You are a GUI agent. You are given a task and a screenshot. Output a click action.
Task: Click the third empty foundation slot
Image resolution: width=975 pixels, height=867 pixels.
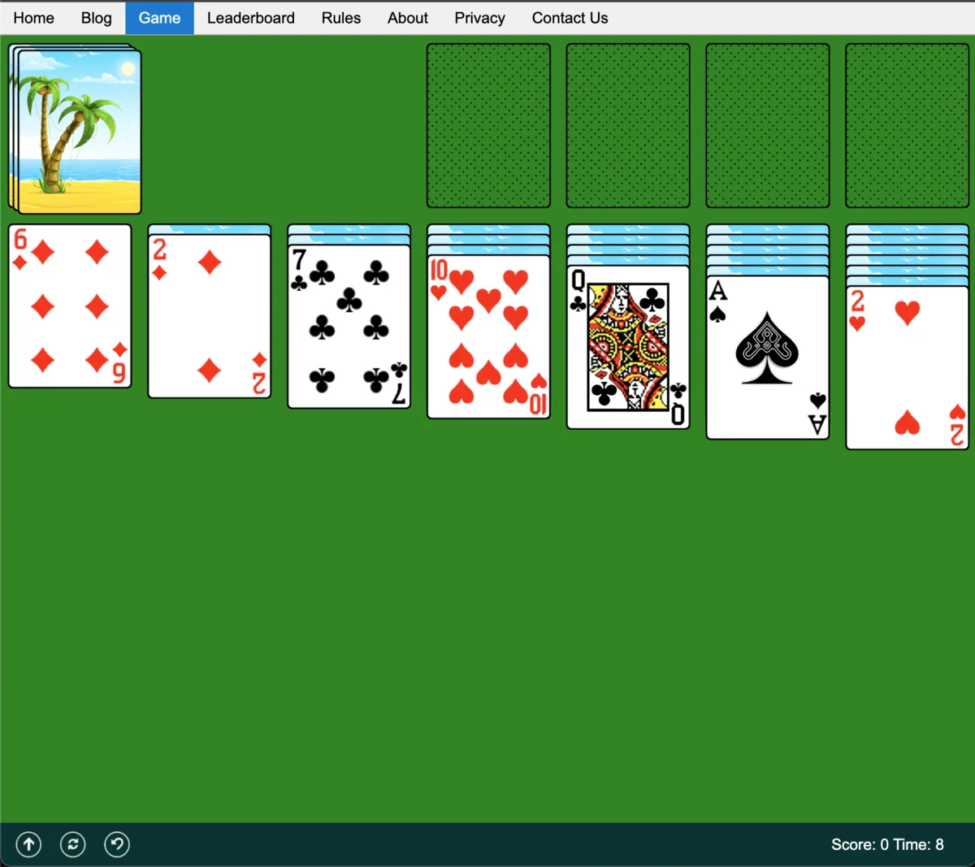click(768, 126)
